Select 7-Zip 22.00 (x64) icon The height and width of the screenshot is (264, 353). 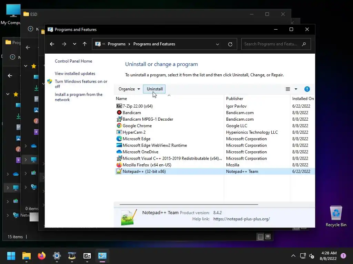pos(119,106)
